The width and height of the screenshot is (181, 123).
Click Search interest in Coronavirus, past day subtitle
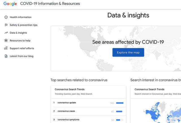pos(158,94)
